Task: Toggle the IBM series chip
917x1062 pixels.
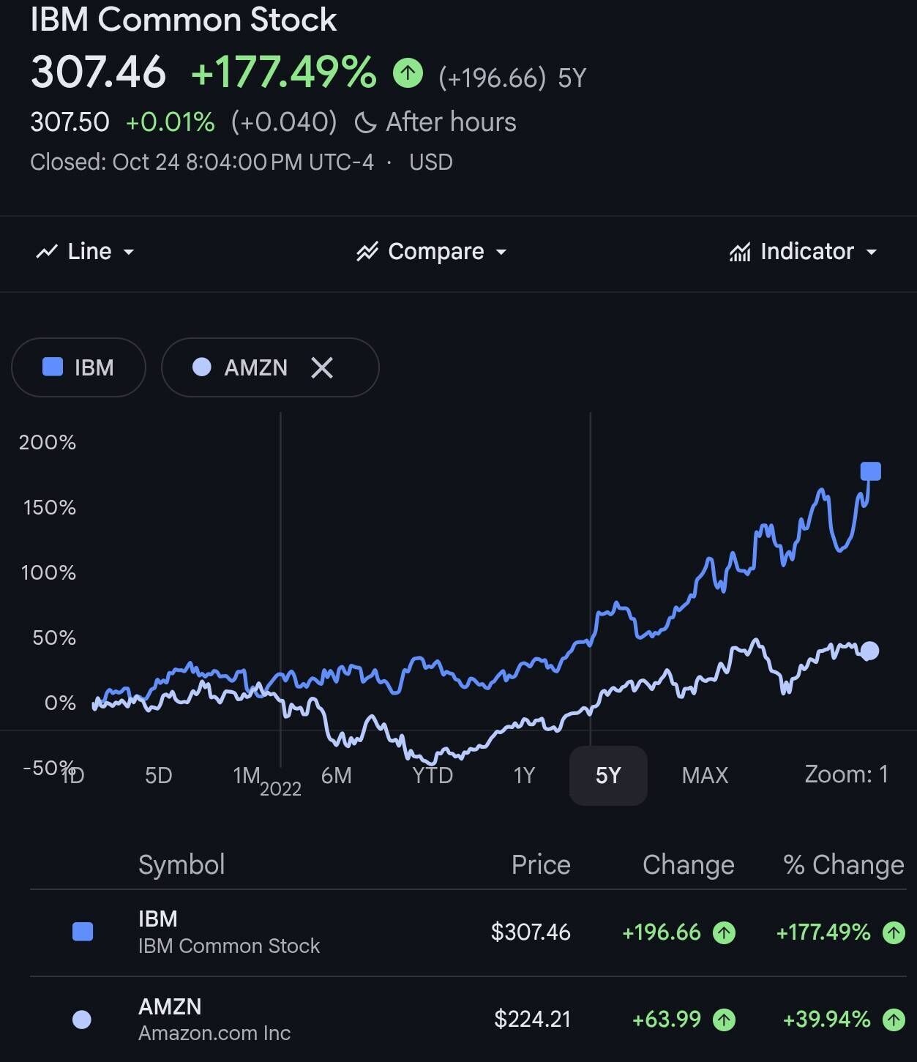Action: tap(78, 367)
